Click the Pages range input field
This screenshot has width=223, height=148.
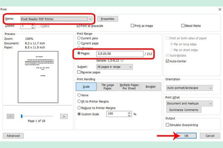pos(120,54)
